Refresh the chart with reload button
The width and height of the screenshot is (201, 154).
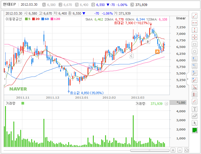click(x=186, y=150)
